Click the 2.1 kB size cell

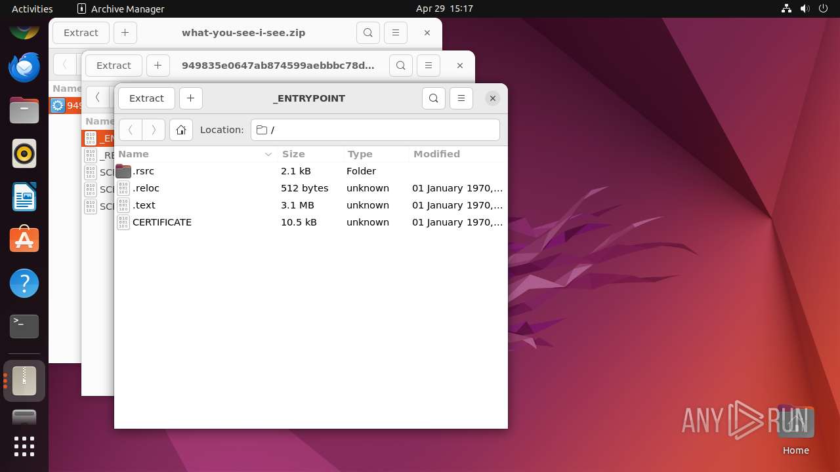(x=296, y=171)
